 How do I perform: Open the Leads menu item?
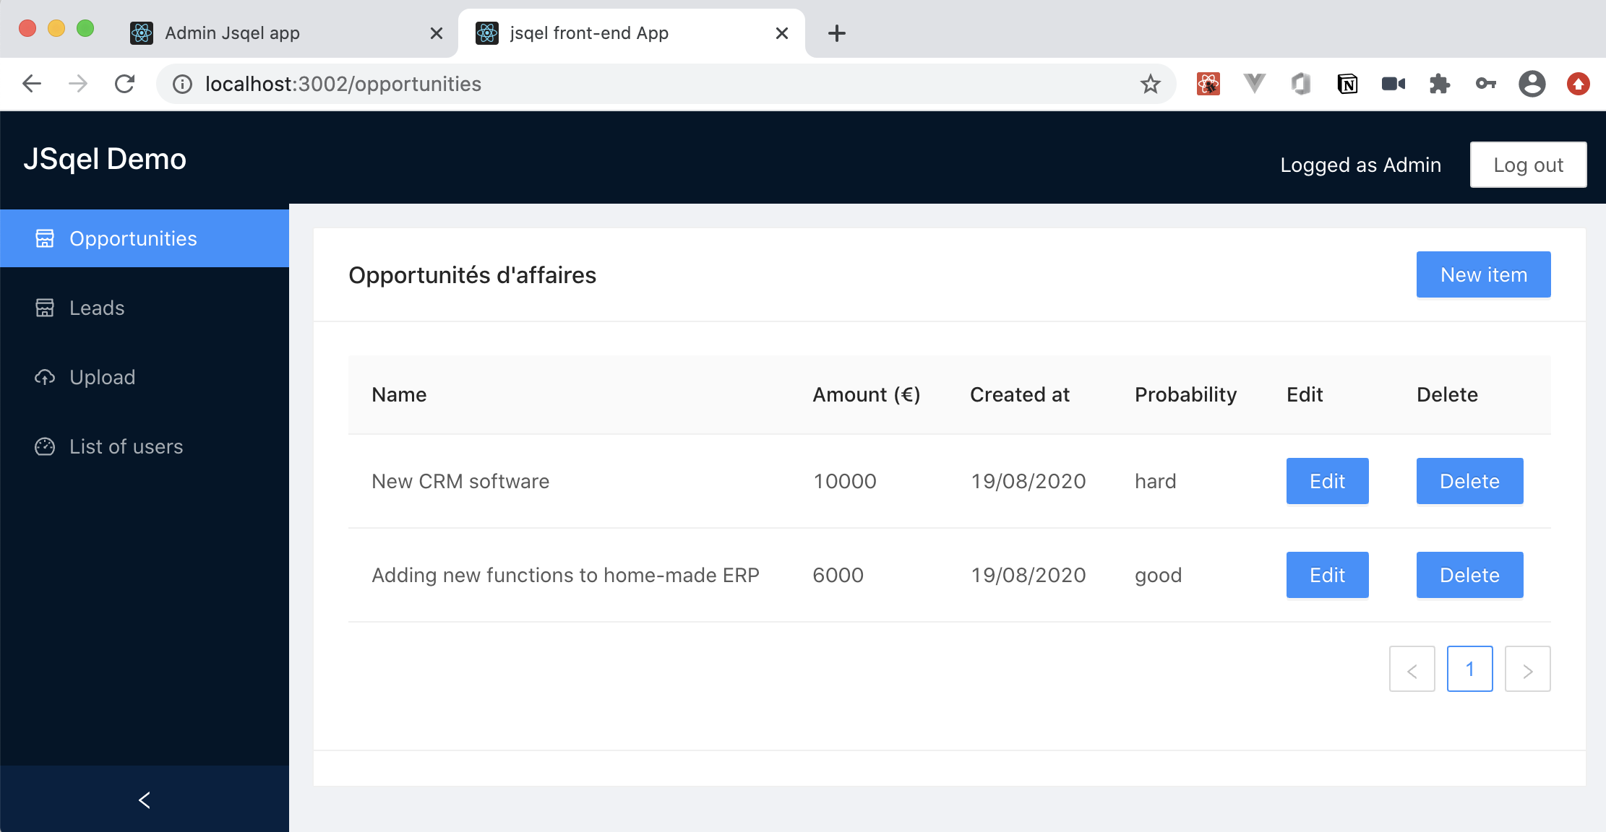[97, 308]
